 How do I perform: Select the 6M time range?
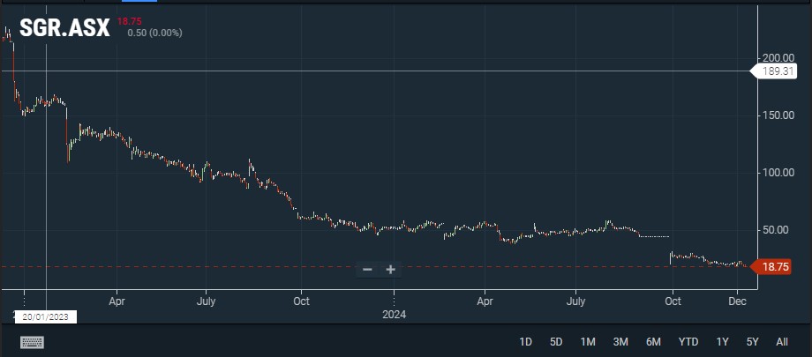tap(653, 342)
